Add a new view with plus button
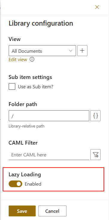109x220 pixels. 82,51
